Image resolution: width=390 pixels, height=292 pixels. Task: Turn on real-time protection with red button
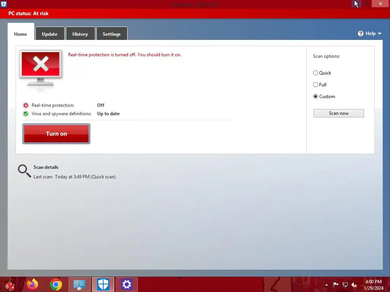(56, 134)
